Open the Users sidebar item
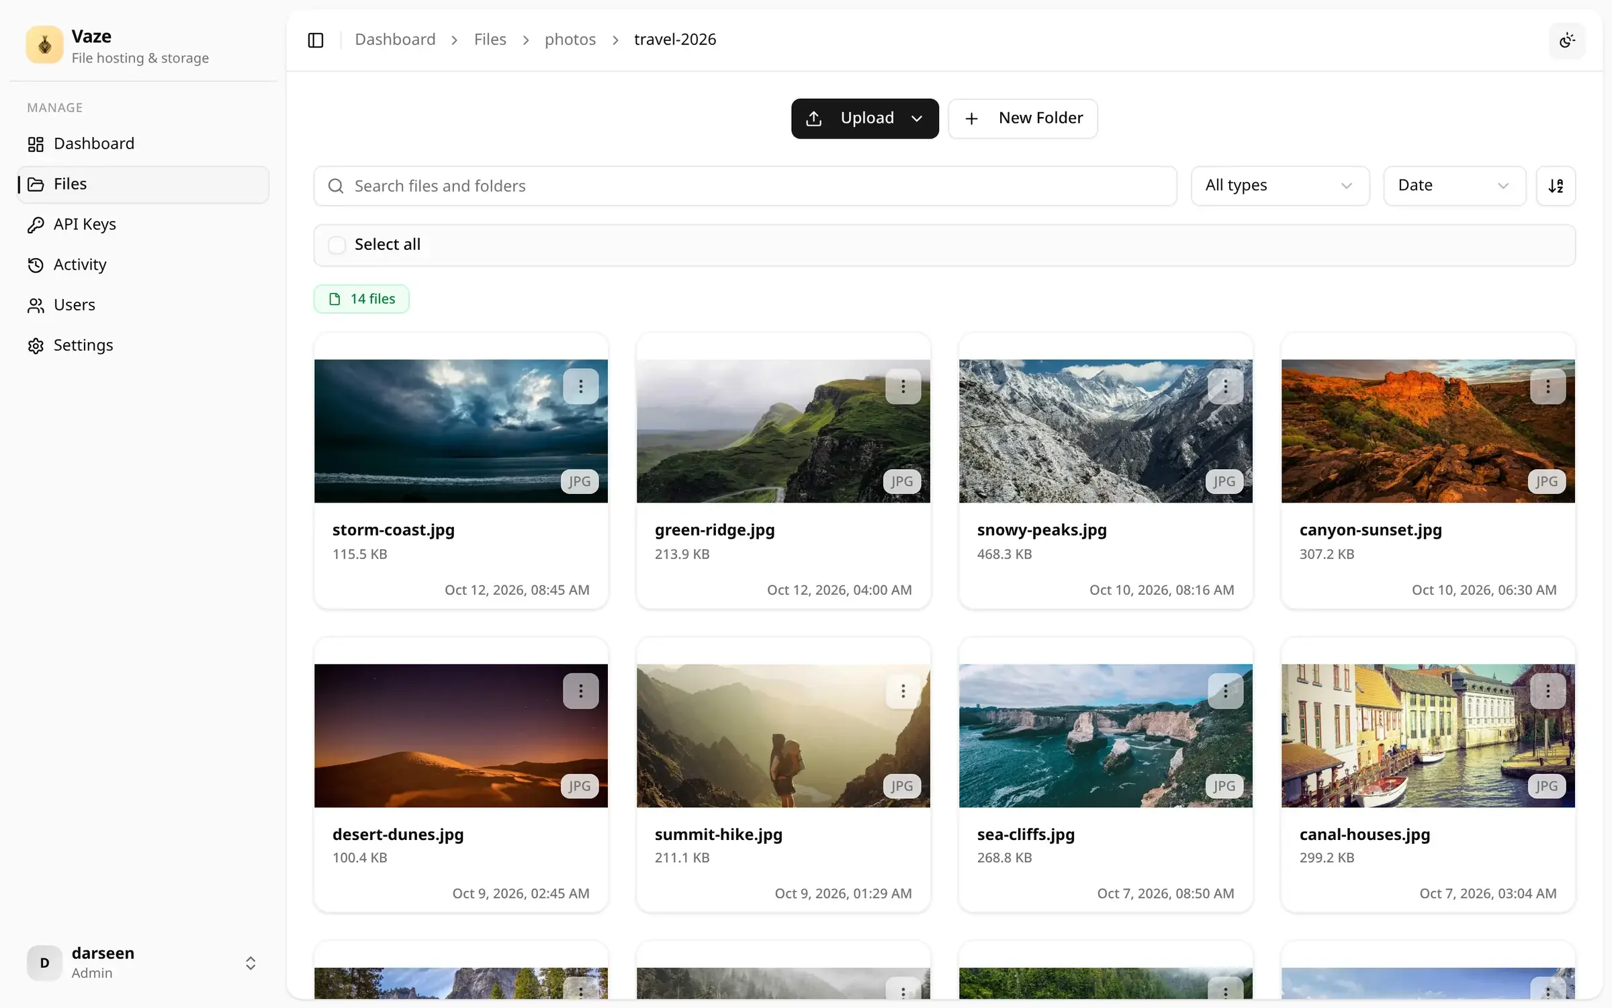1612x1008 pixels. [143, 305]
